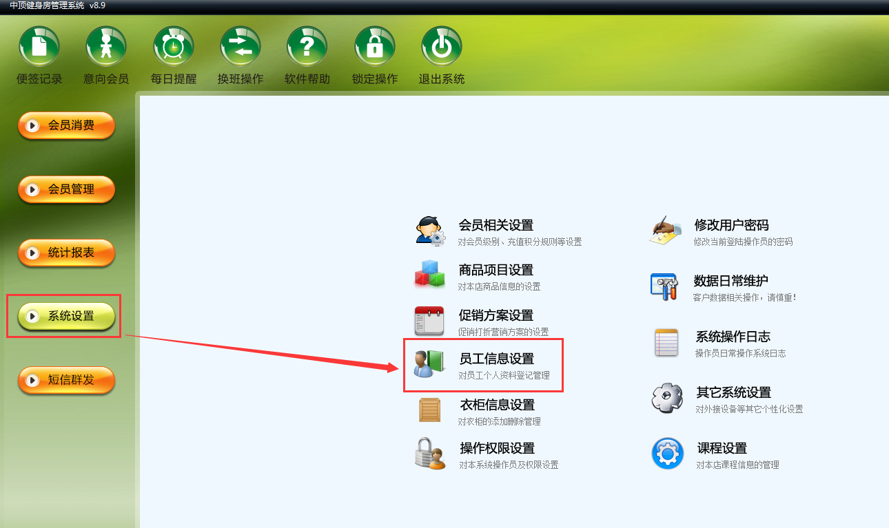Open the 员工信息设置 link text
This screenshot has width=889, height=528.
coord(497,359)
